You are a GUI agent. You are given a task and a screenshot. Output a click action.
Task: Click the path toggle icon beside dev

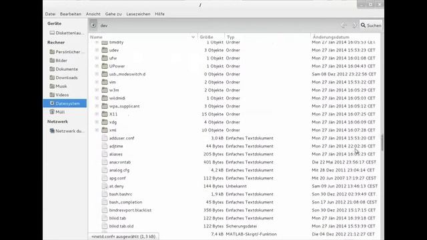(x=93, y=25)
